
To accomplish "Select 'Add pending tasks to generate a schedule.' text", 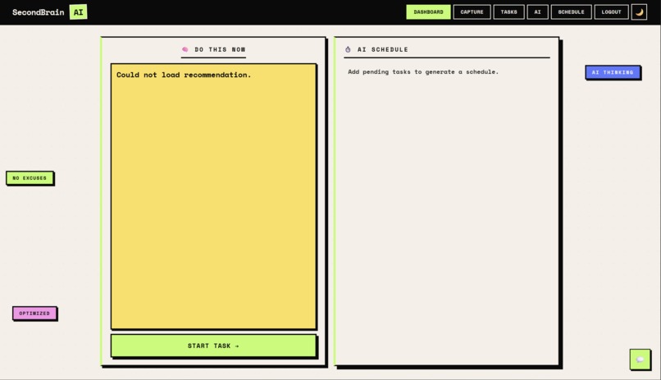I will tap(423, 71).
